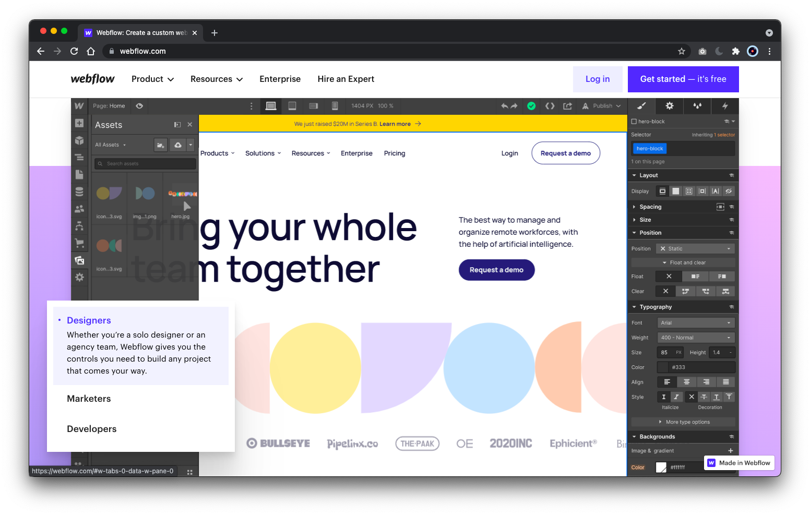The image size is (810, 515).
Task: Set display to none with hidden-eye icon
Action: point(729,191)
